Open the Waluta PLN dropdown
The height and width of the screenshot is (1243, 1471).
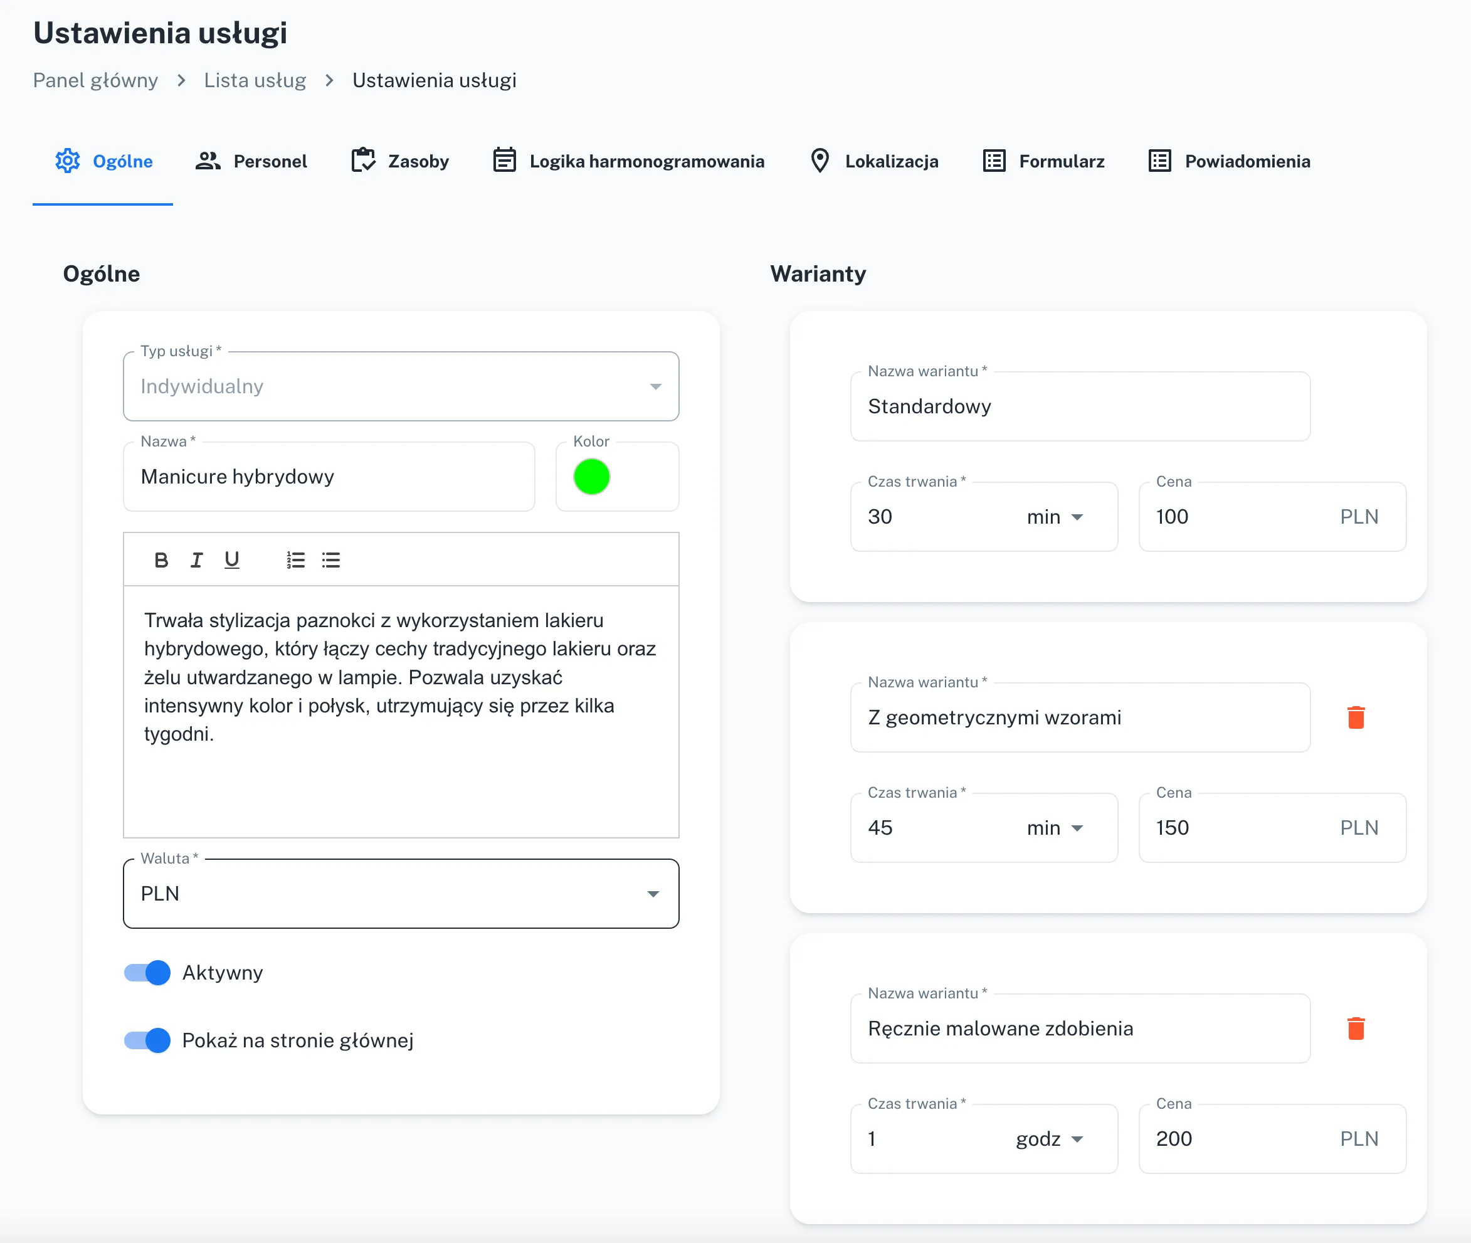tap(400, 894)
